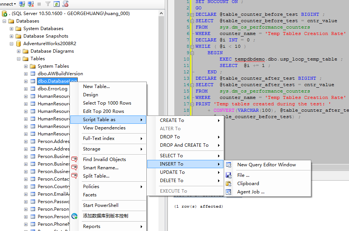Open the DROP And CREATE To submenu
The width and height of the screenshot is (349, 231).
[185, 145]
